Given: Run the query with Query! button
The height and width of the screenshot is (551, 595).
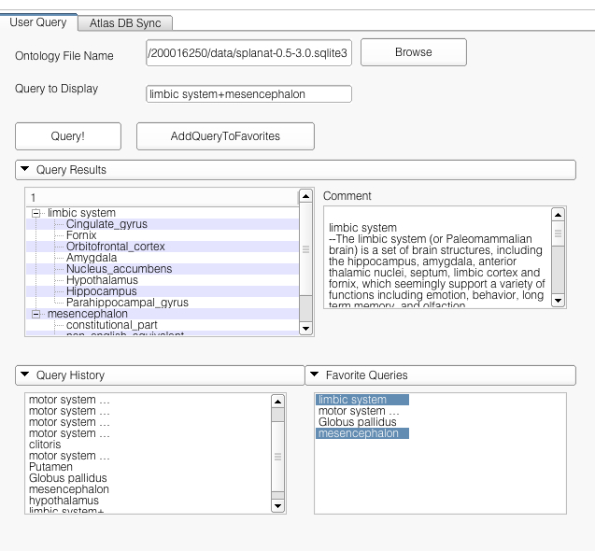Looking at the screenshot, I should tap(67, 136).
